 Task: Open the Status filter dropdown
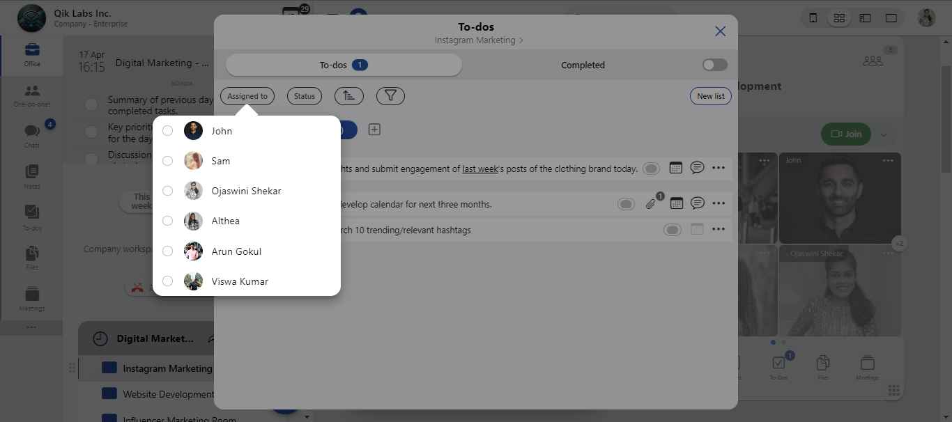tap(305, 96)
